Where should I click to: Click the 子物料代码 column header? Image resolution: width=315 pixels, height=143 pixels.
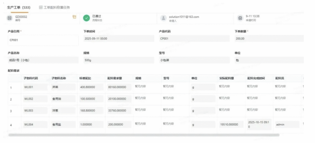click(x=31, y=78)
